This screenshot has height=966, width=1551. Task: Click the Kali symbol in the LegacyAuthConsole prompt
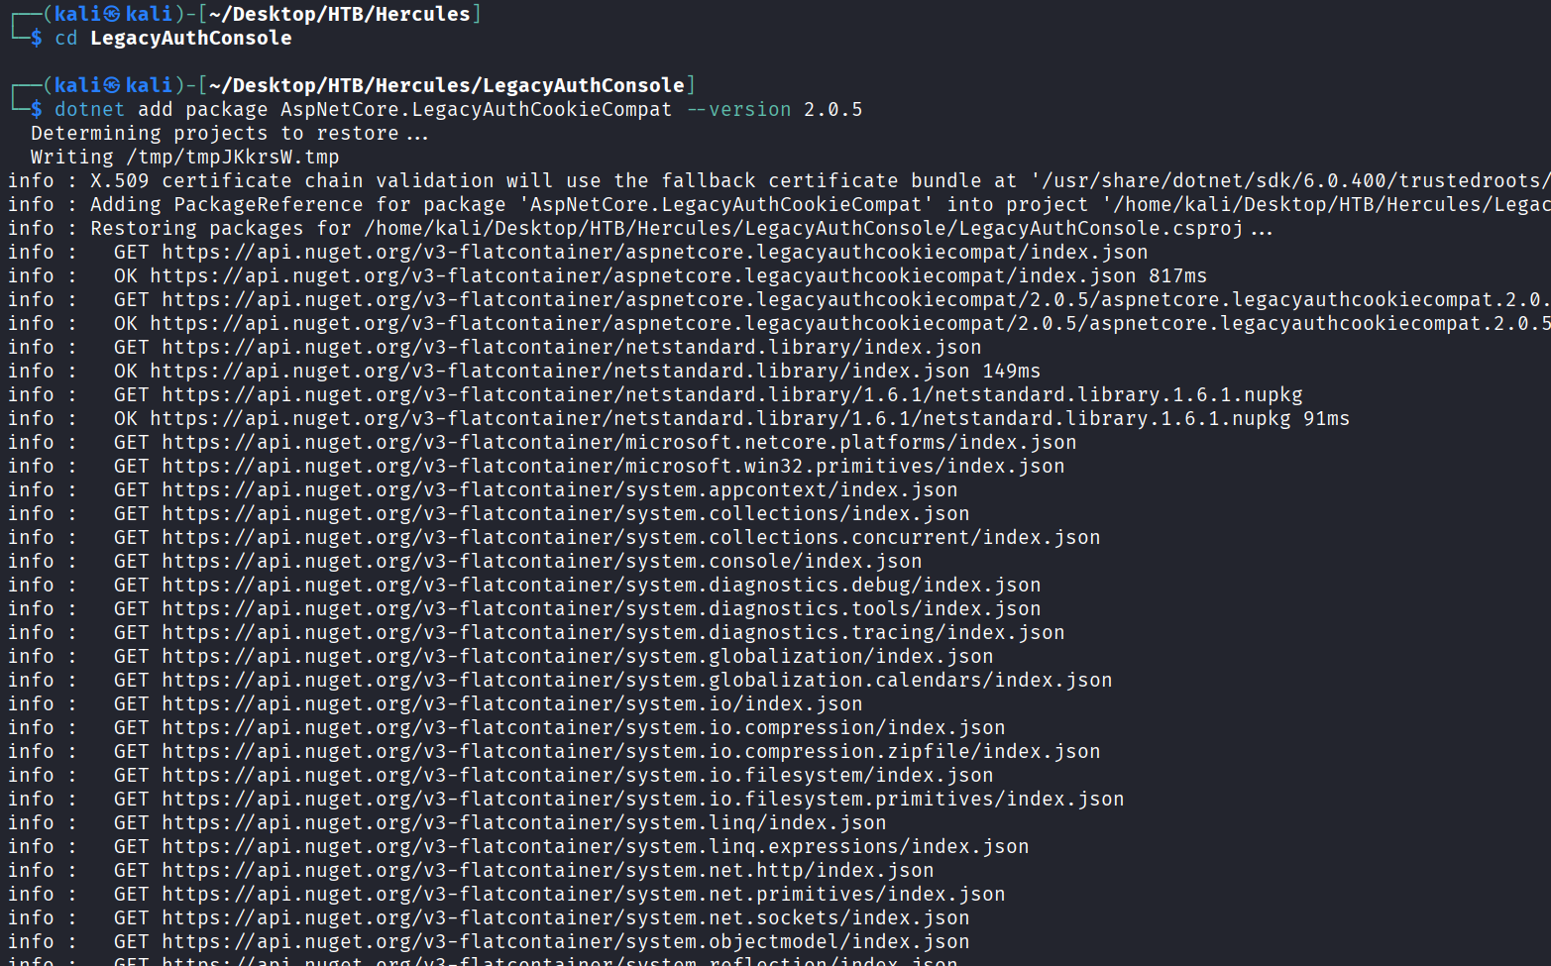pyautogui.click(x=112, y=85)
